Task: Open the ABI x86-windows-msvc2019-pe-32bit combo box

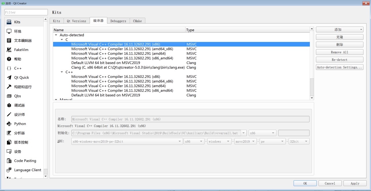Action: pos(127,142)
